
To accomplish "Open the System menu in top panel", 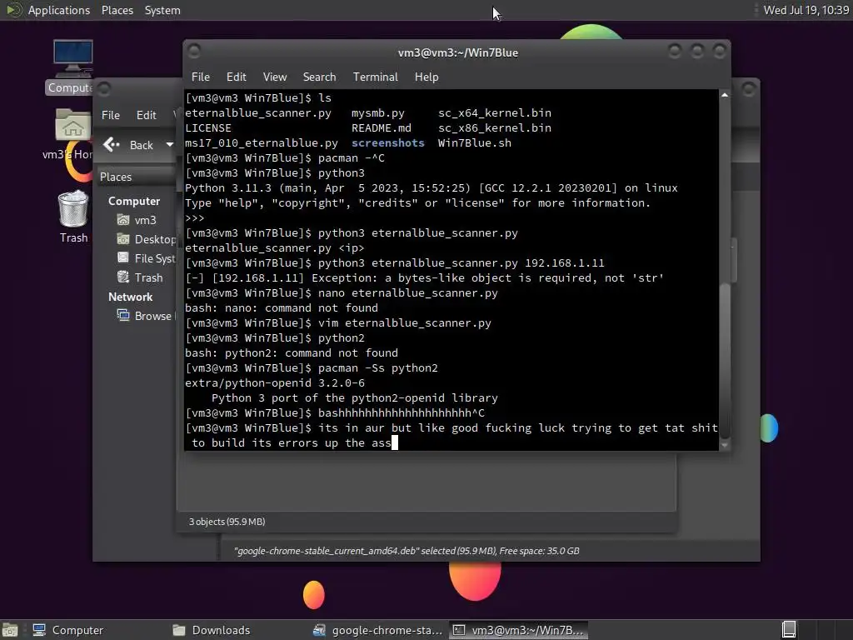I will click(x=162, y=10).
